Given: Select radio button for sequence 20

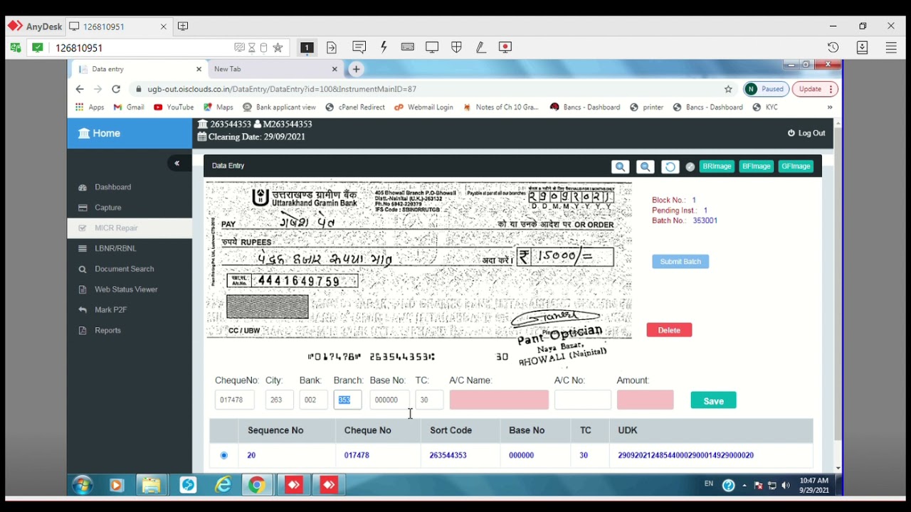Looking at the screenshot, I should pyautogui.click(x=223, y=455).
